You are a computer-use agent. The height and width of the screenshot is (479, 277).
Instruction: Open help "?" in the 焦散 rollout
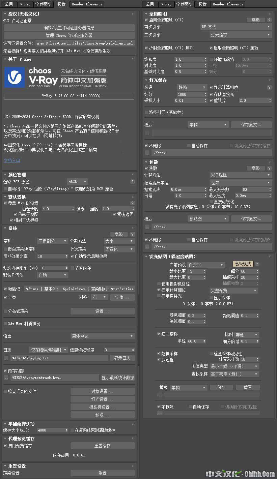(x=269, y=168)
